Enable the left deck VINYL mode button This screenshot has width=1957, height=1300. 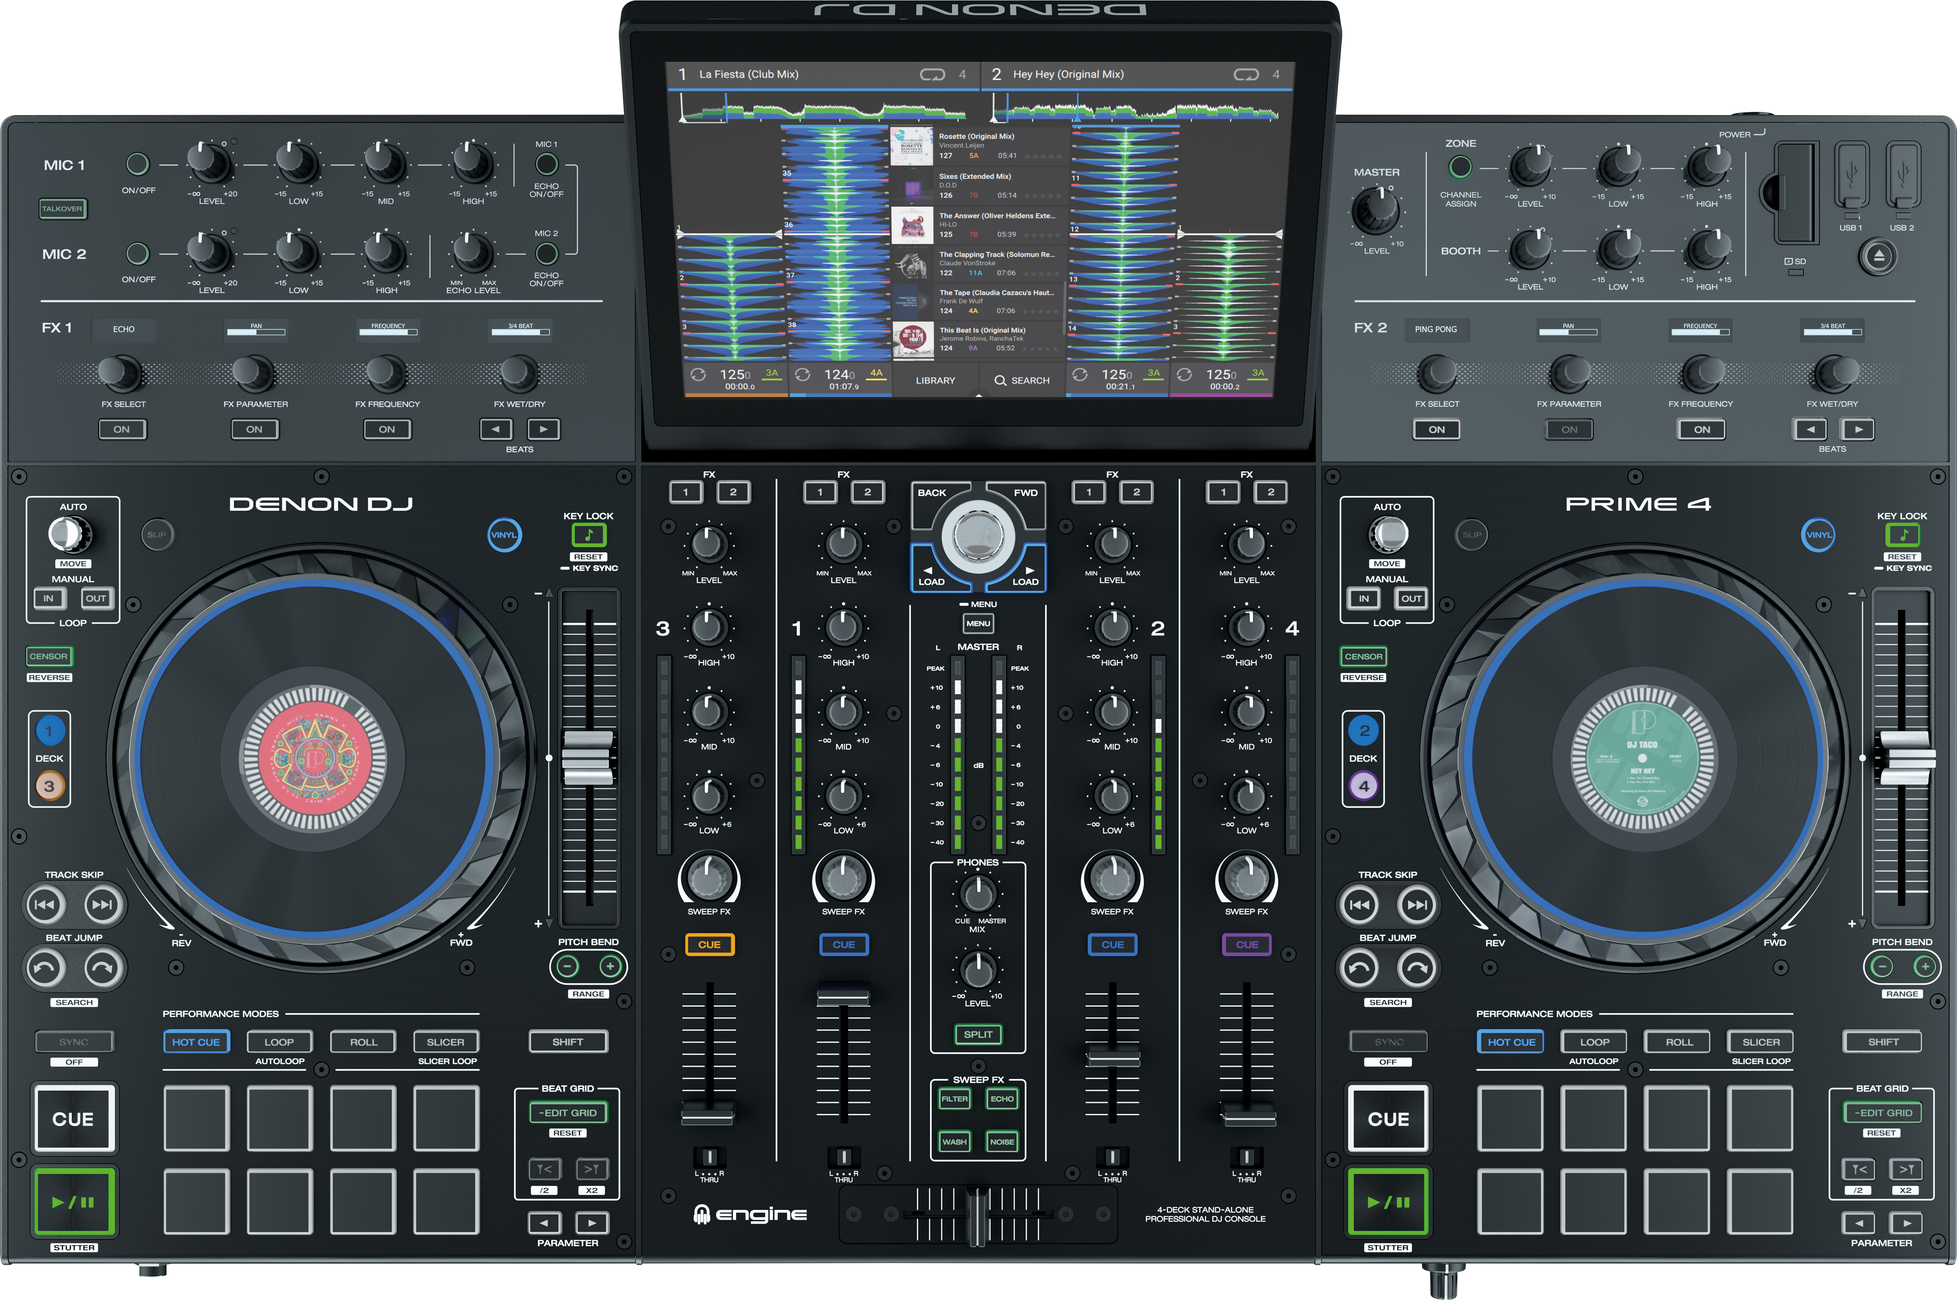tap(504, 535)
